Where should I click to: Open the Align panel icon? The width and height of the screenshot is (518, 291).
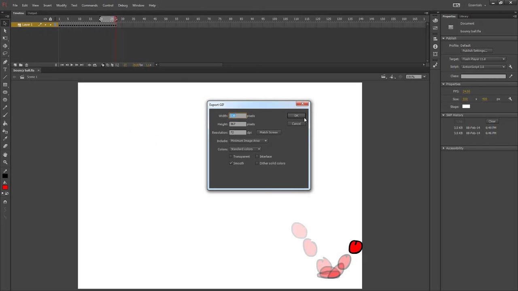pyautogui.click(x=435, y=39)
